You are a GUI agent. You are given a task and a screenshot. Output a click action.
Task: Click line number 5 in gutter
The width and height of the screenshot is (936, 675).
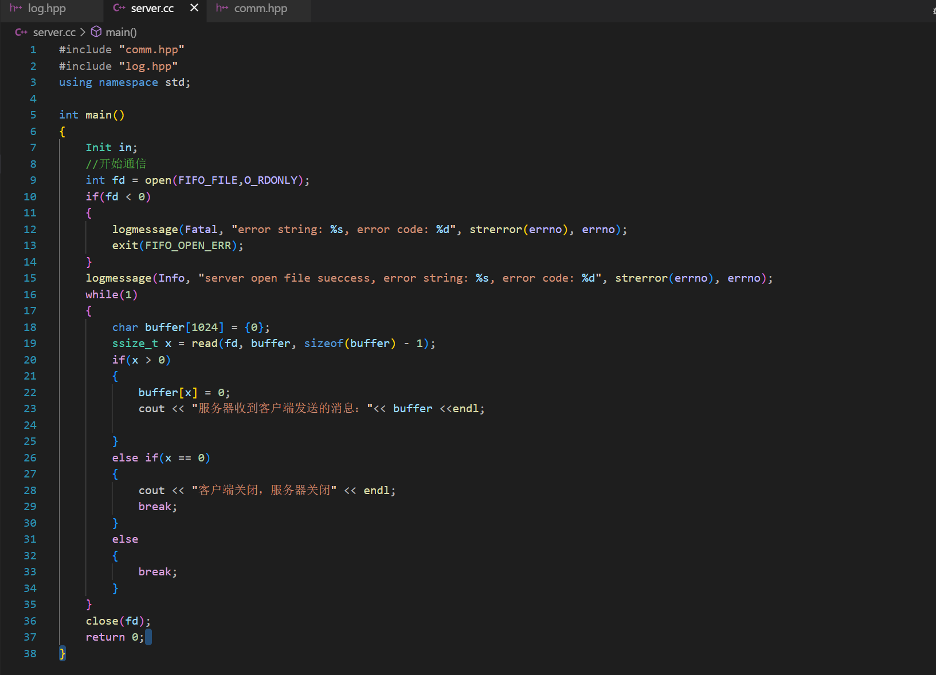point(33,115)
